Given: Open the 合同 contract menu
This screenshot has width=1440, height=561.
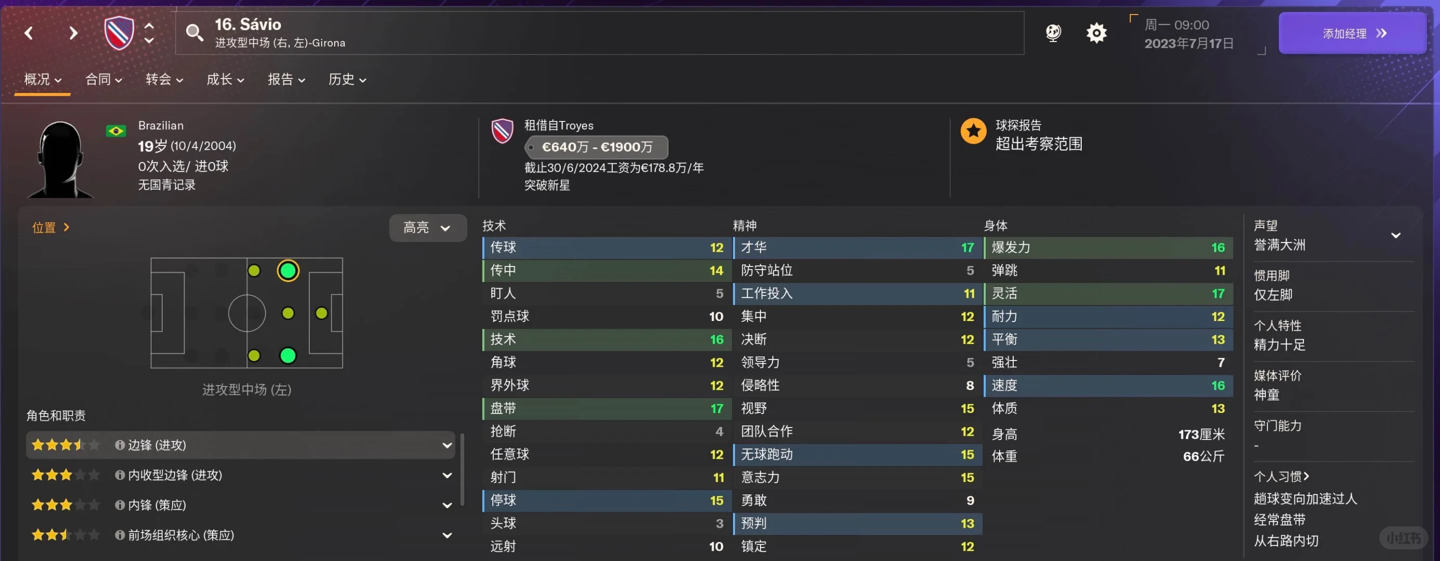Looking at the screenshot, I should point(103,80).
